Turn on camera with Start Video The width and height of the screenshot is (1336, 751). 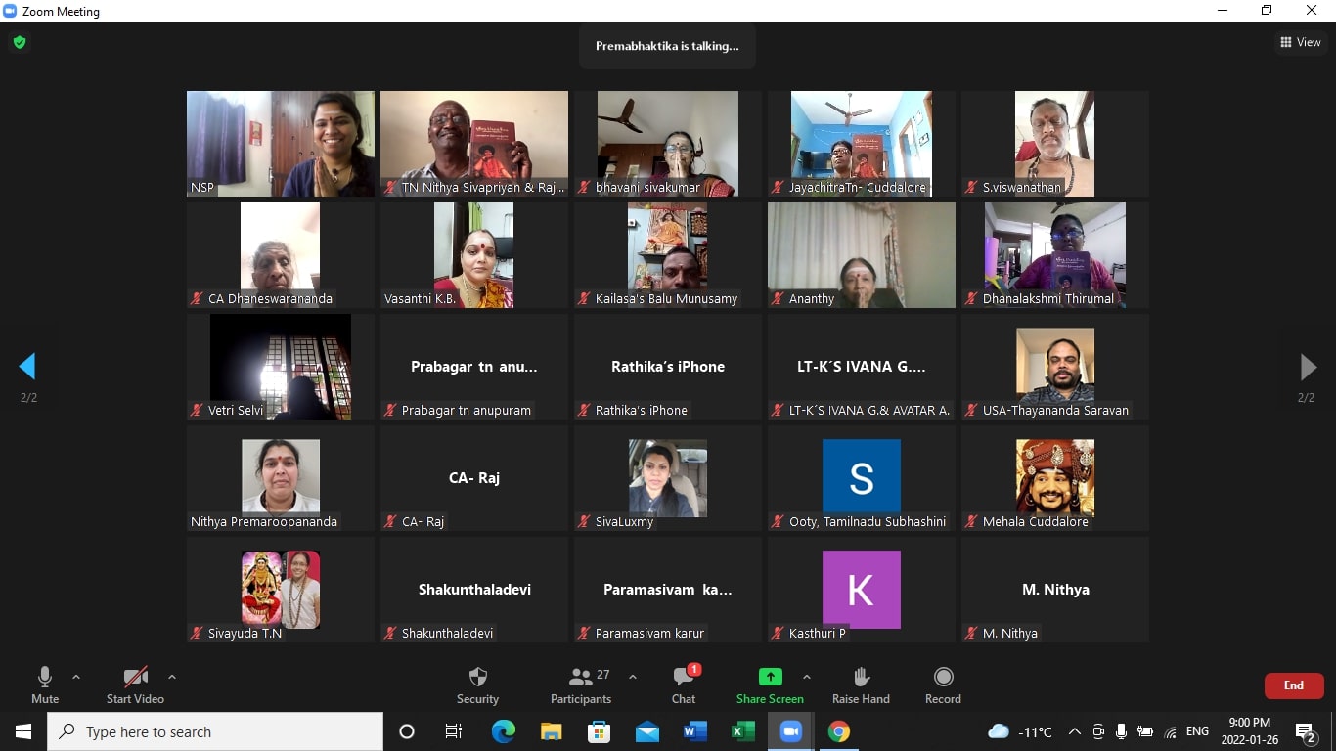click(x=135, y=685)
